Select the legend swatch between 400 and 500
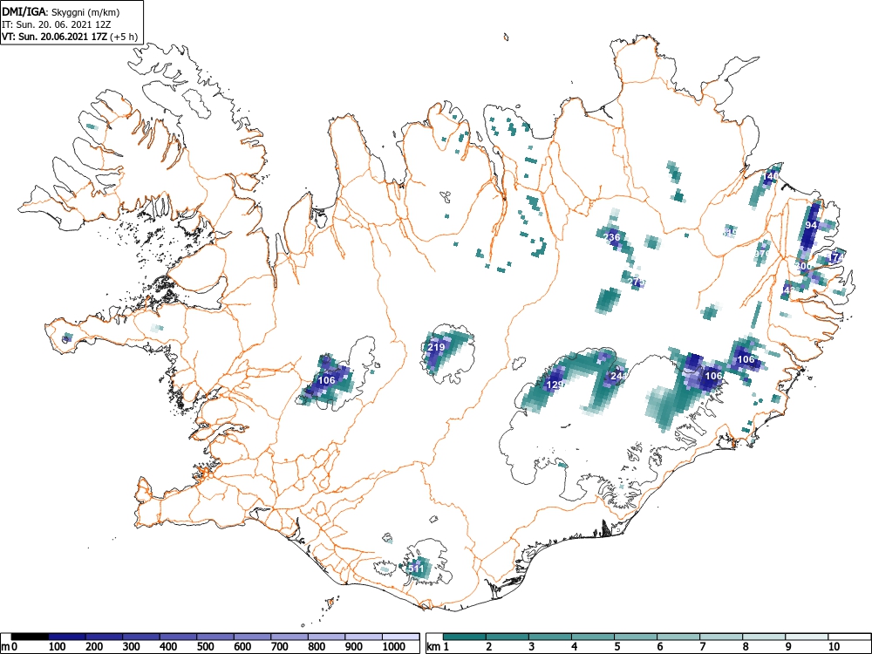872x654 pixels. [179, 637]
